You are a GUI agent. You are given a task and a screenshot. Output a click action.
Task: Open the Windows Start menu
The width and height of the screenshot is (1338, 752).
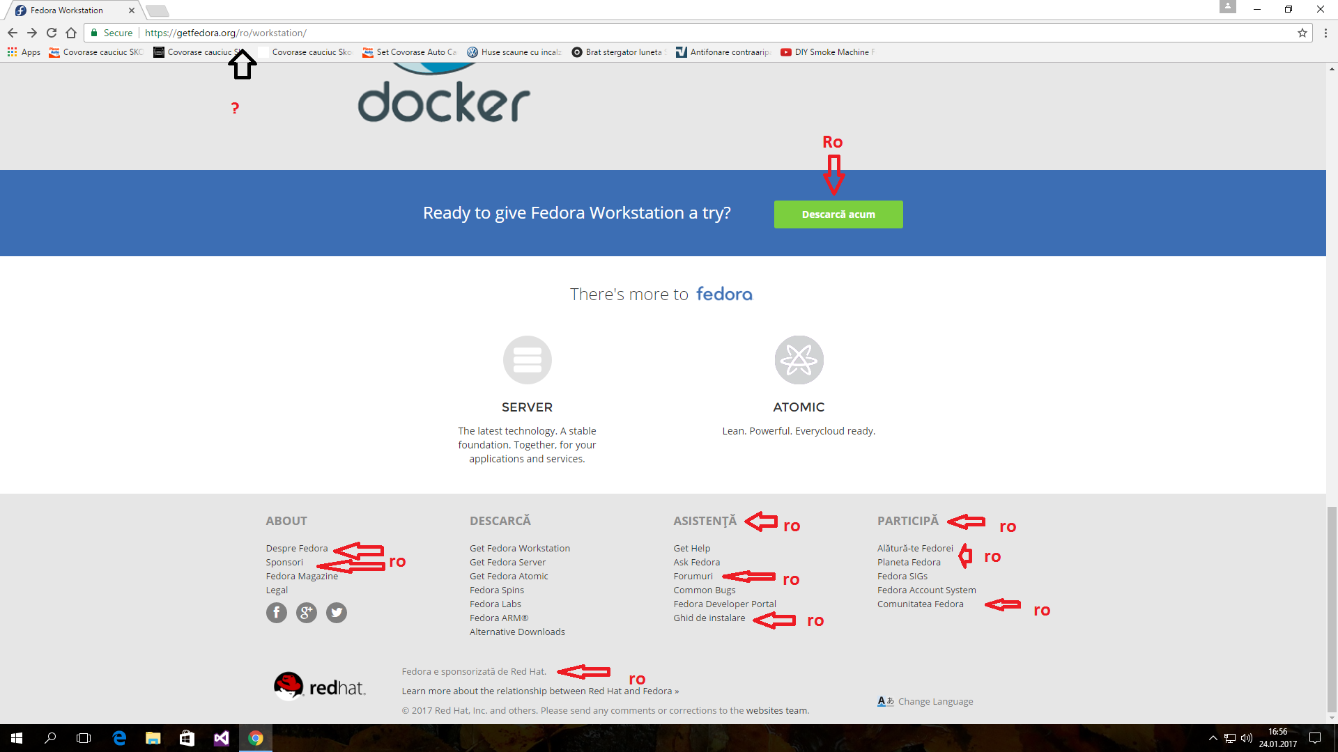(x=17, y=738)
